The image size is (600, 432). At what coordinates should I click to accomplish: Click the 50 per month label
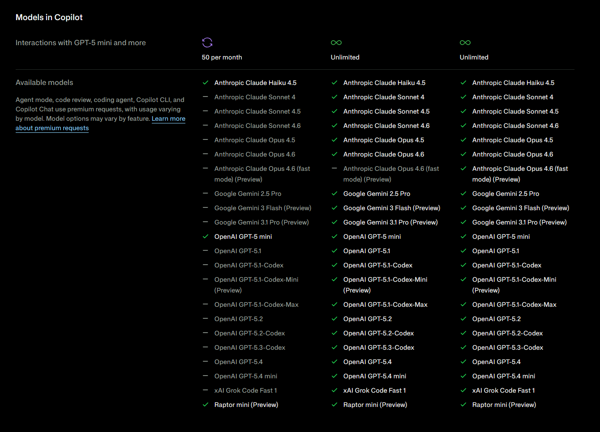point(222,57)
